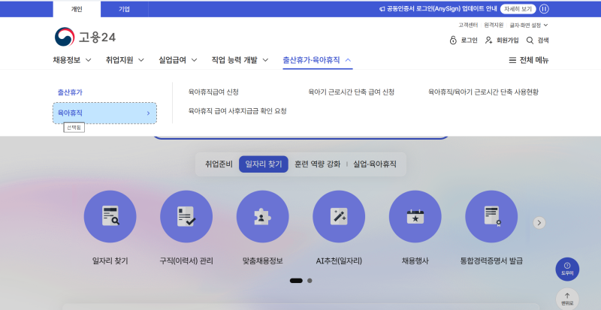The image size is (601, 310).
Task: Open 육아휴직급여 신청
Action: pos(213,92)
